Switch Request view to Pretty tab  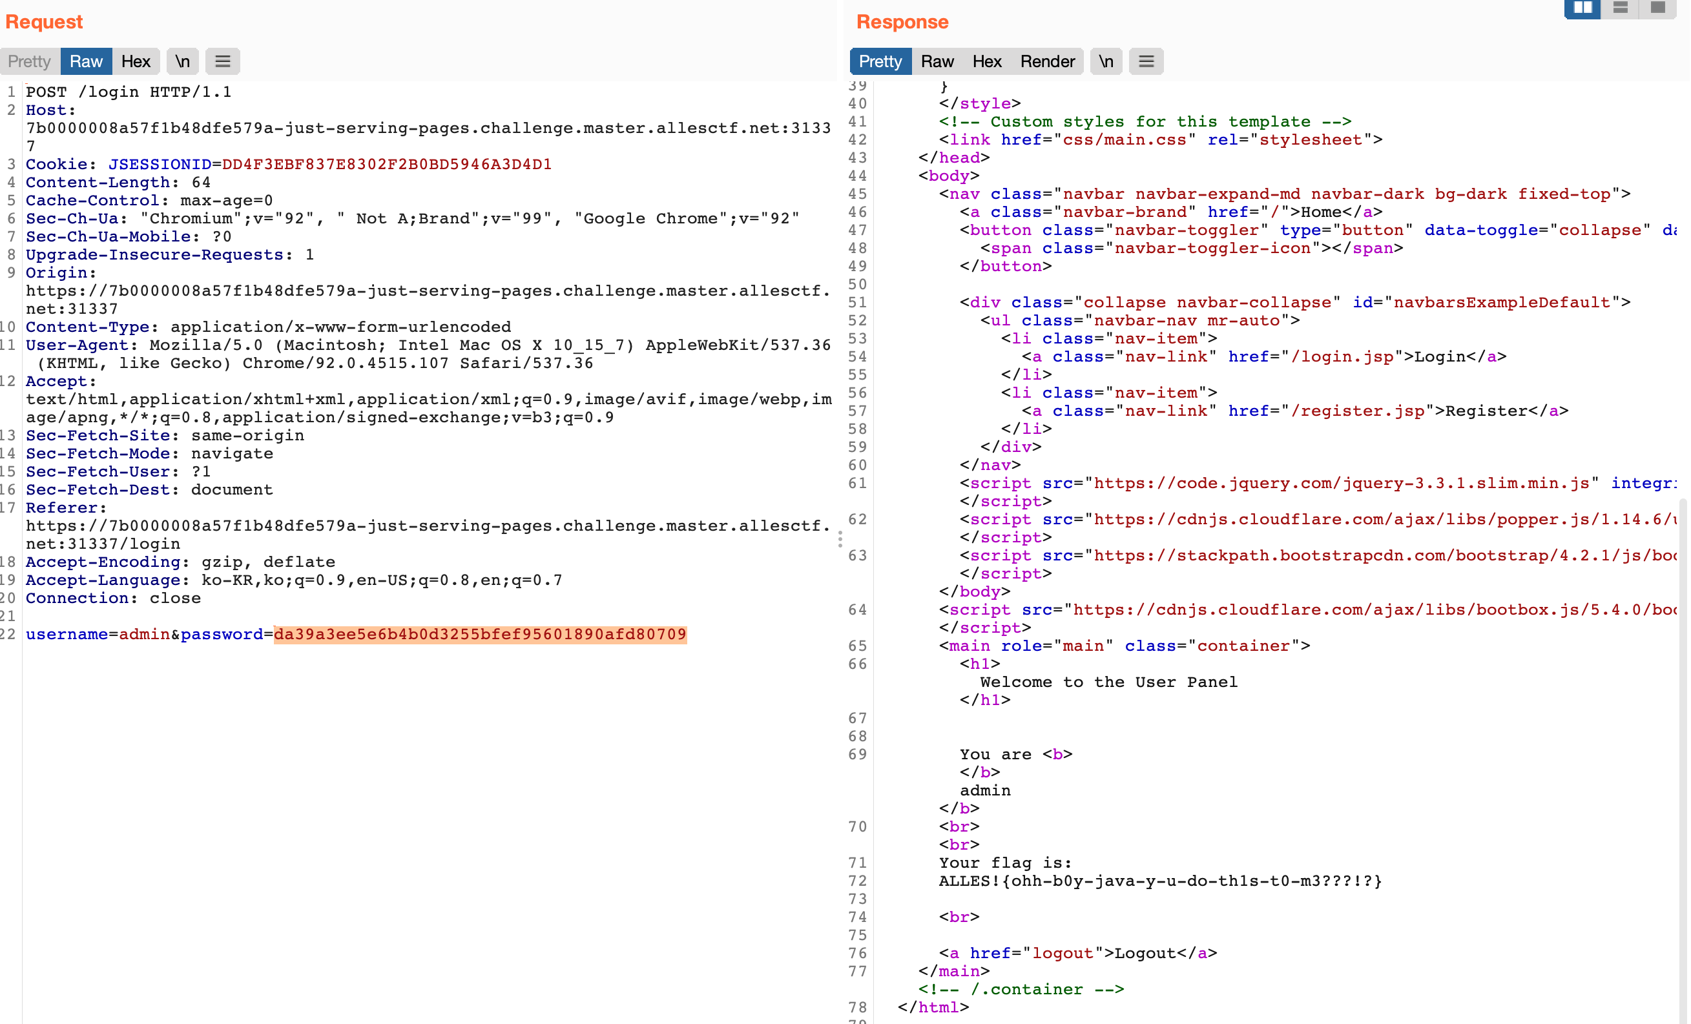pos(30,61)
